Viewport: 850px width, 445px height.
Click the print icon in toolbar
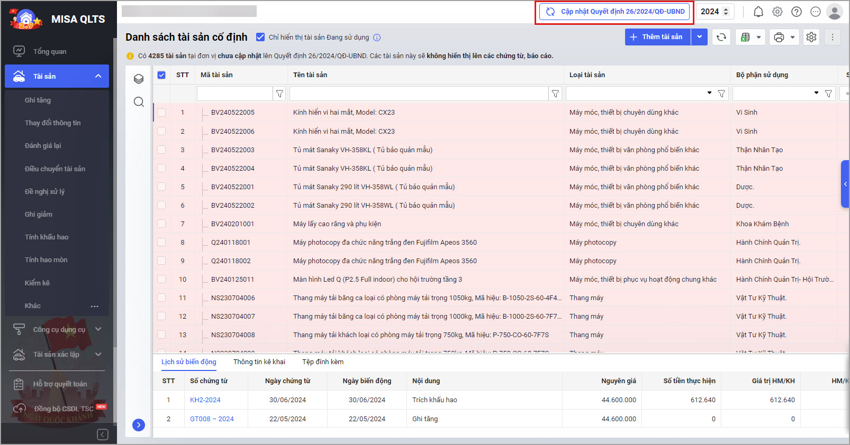tap(779, 37)
